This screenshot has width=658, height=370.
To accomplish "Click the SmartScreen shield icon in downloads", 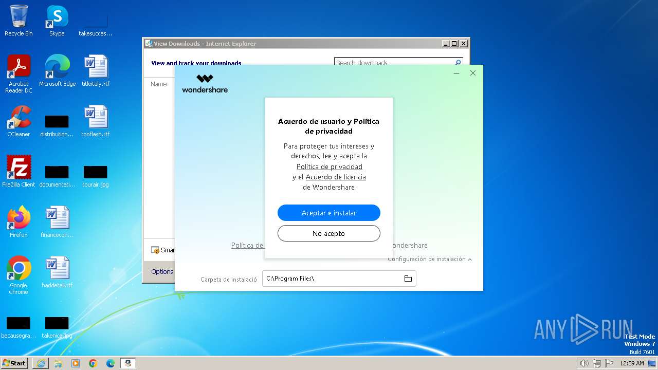I will [x=155, y=250].
